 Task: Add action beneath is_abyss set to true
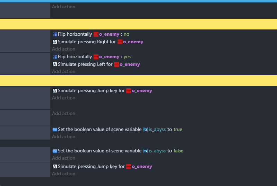click(63, 137)
